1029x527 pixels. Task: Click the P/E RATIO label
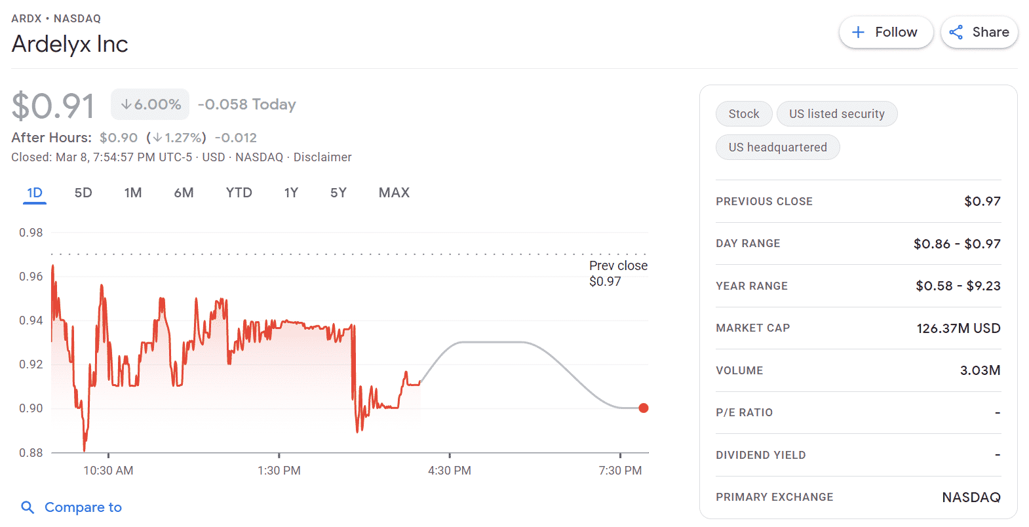tap(745, 412)
